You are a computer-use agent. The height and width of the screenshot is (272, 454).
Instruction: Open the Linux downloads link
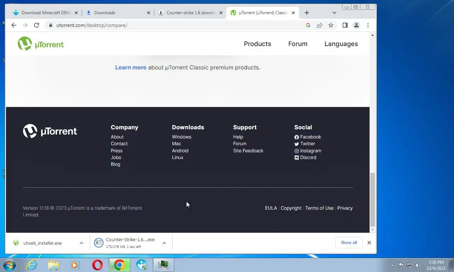pos(178,157)
